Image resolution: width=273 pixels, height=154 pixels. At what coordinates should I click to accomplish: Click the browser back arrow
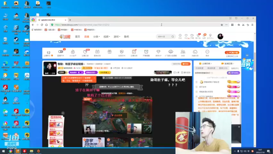pos(33,25)
